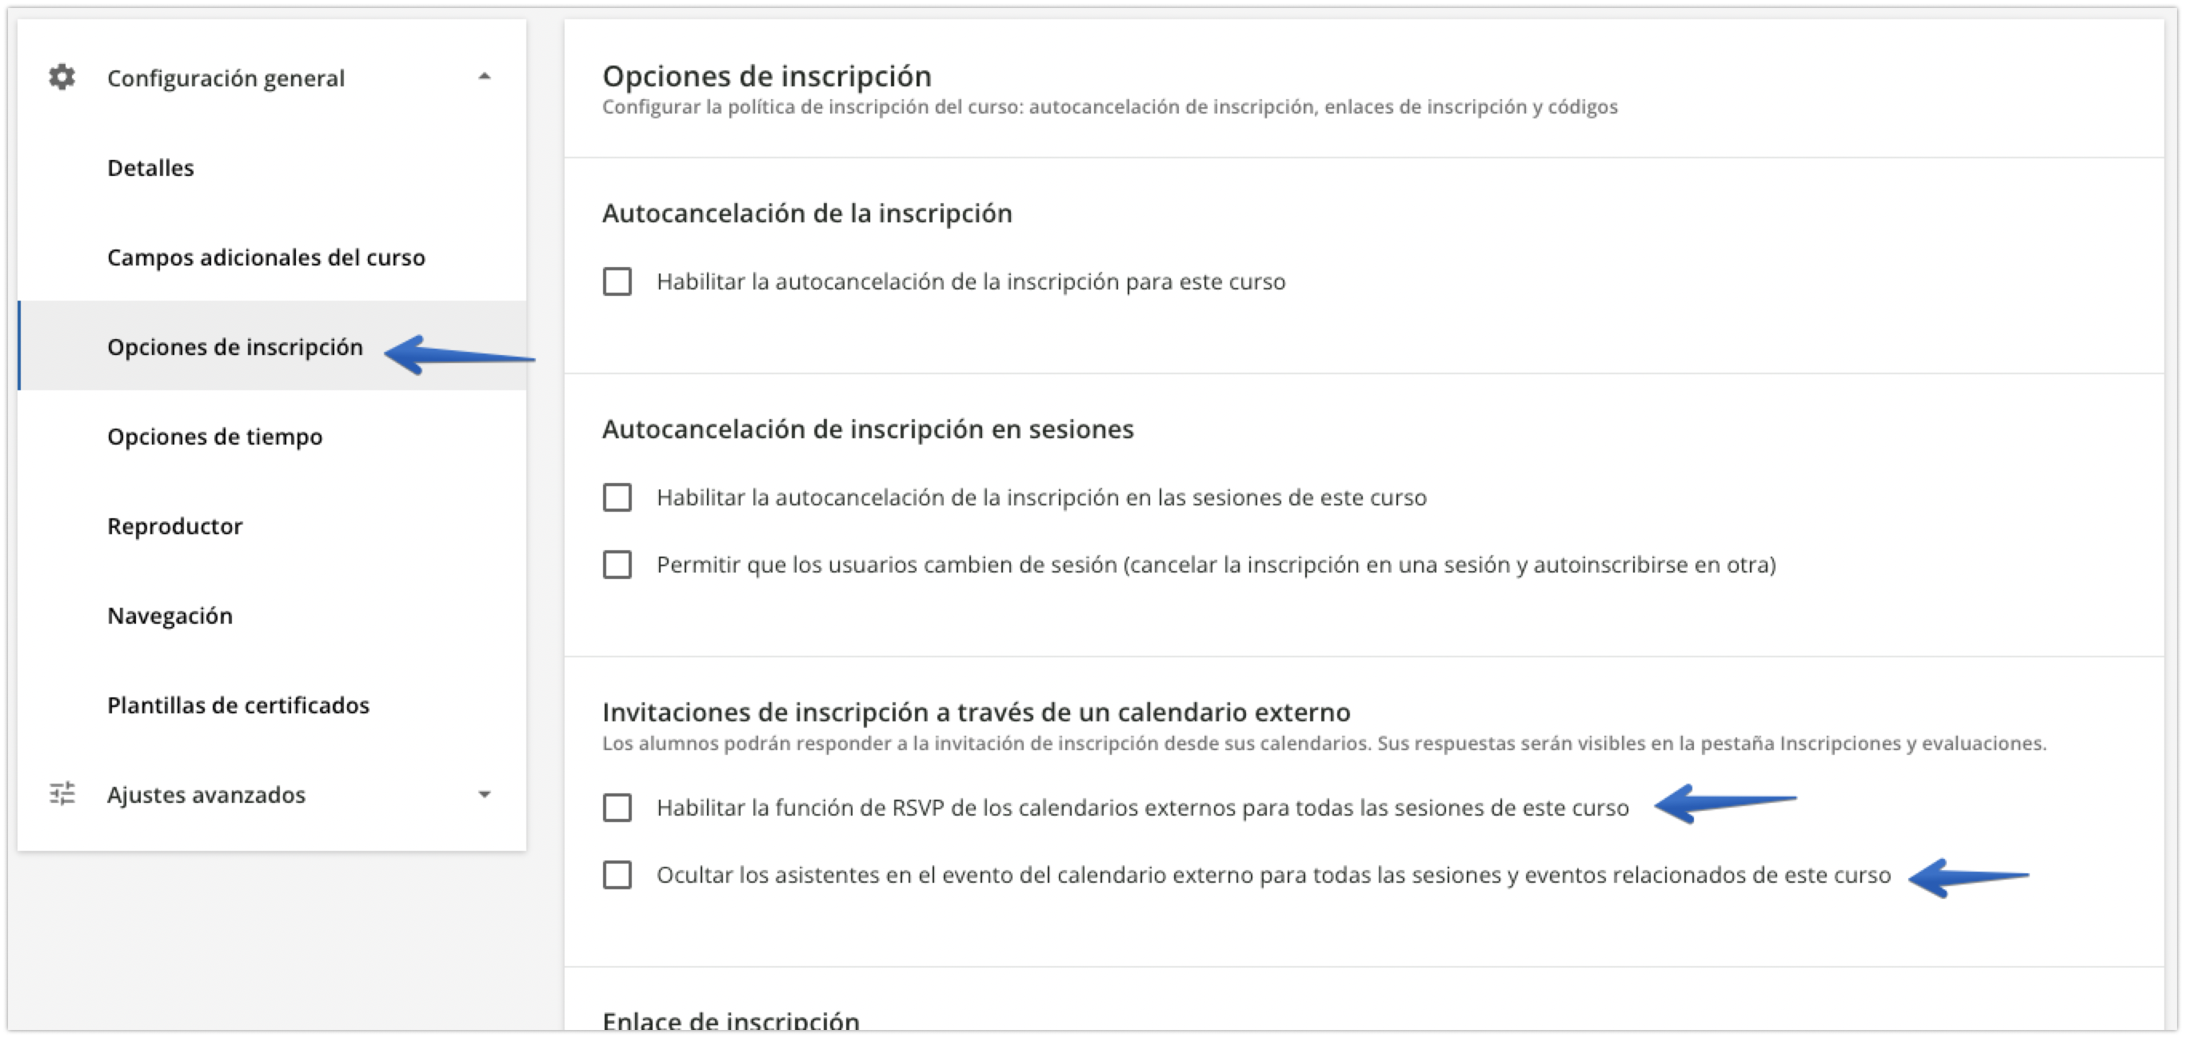
Task: Go to Opciones de tiempo
Action: (214, 437)
